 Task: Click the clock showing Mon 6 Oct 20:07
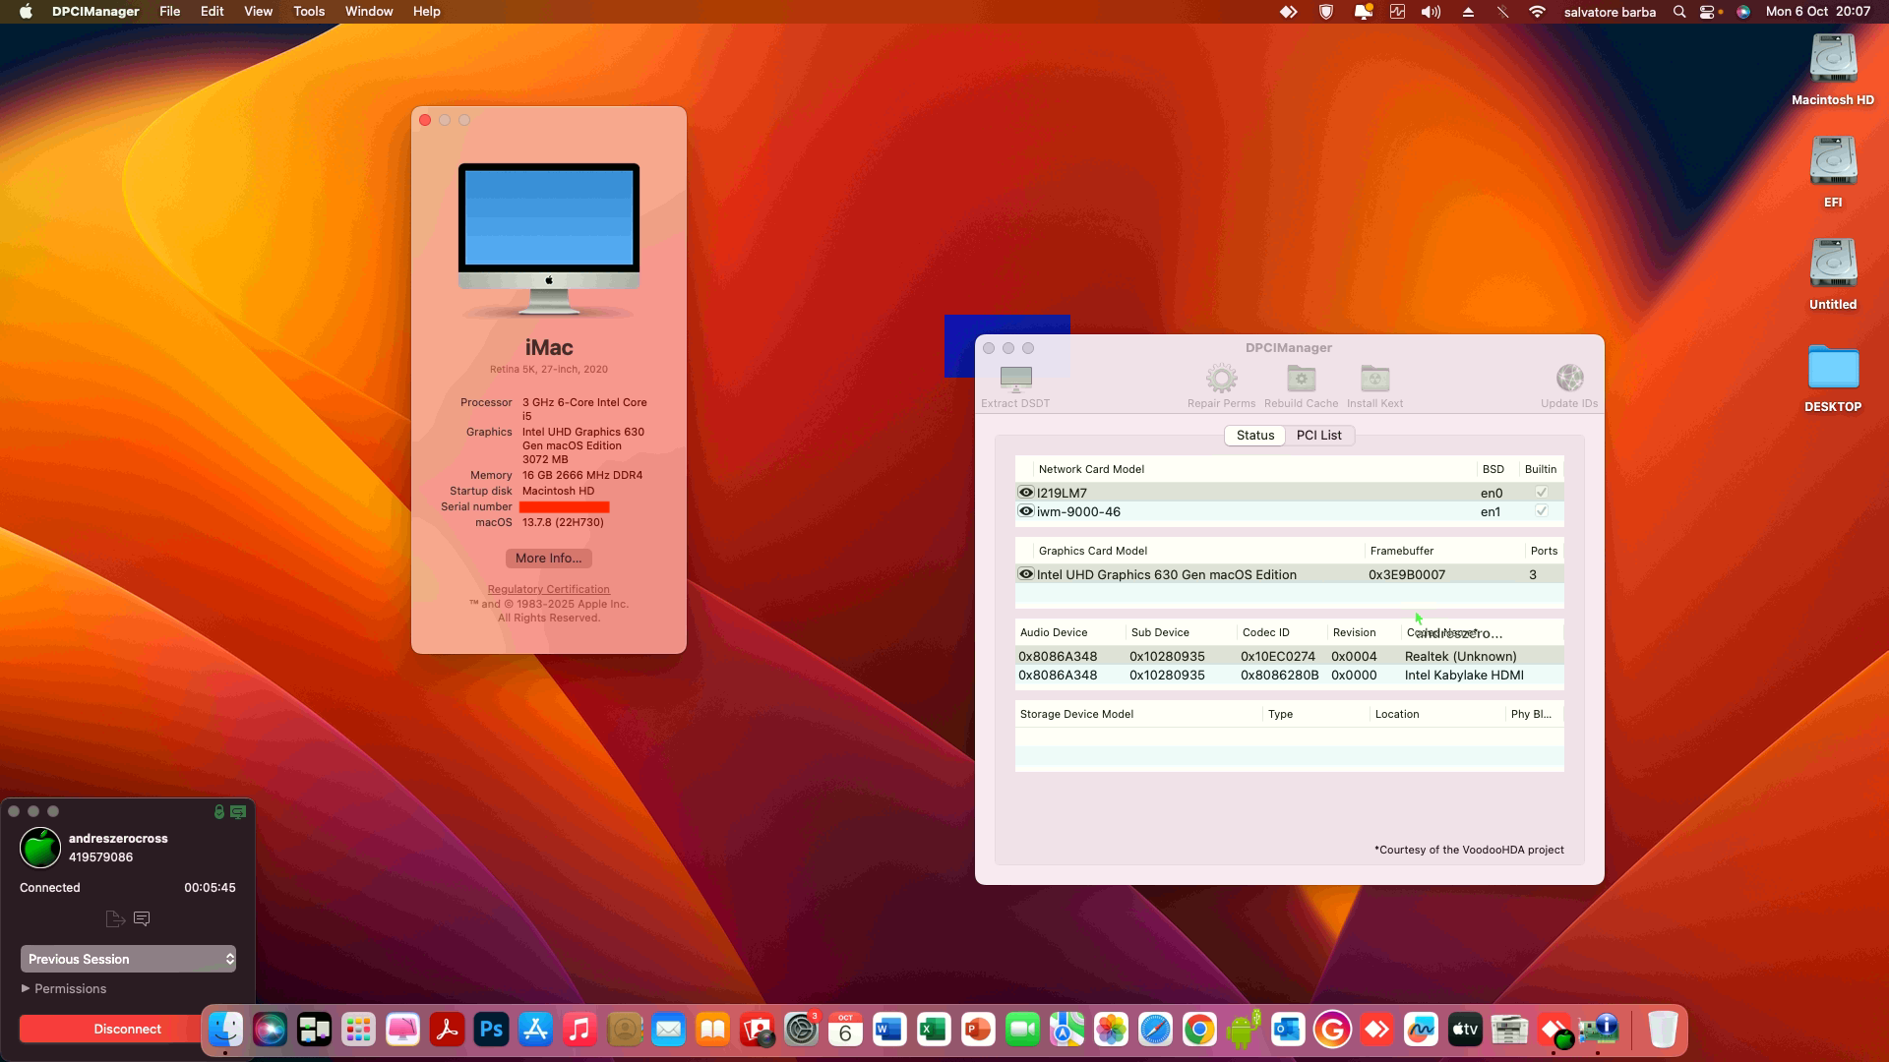pyautogui.click(x=1818, y=12)
